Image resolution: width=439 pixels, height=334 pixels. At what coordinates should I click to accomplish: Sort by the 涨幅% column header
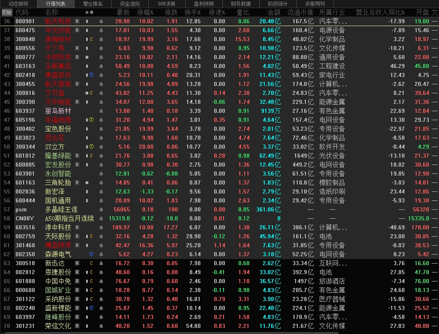(145, 12)
